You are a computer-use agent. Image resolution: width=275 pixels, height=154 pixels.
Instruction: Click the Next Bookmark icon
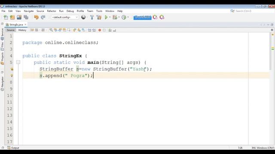pos(79,30)
